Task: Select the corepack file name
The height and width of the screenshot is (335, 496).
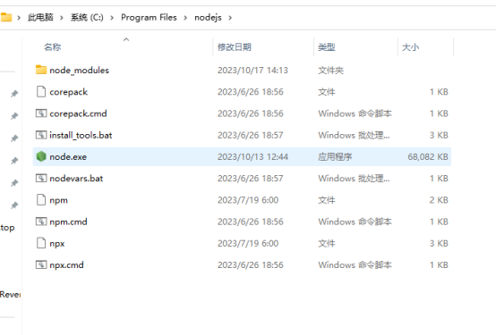Action: (x=68, y=92)
